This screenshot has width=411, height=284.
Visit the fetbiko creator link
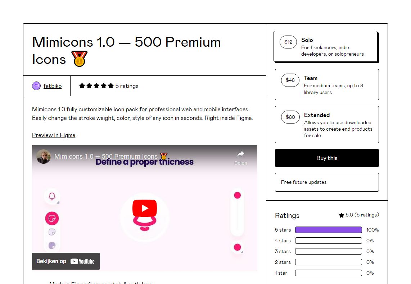tap(53, 86)
